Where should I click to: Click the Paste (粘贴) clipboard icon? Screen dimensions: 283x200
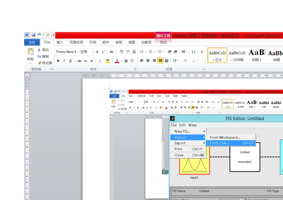(30, 52)
